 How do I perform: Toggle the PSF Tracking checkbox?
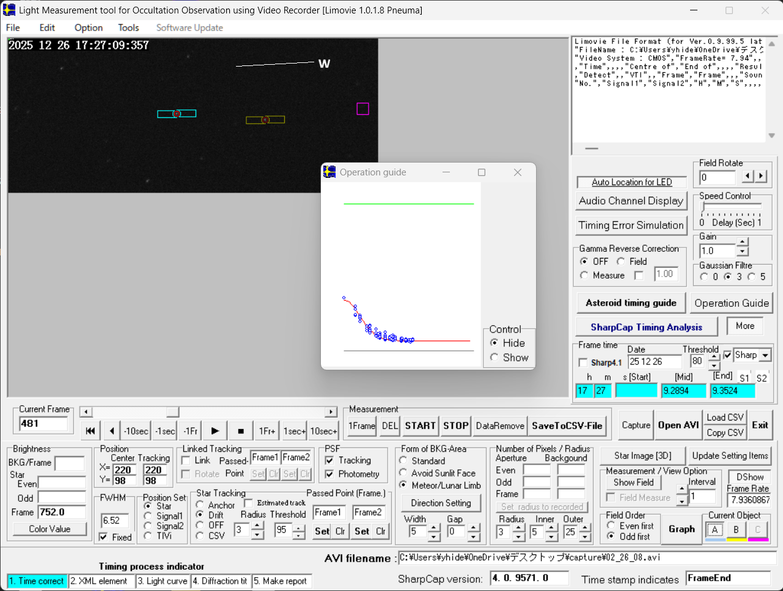click(x=329, y=460)
